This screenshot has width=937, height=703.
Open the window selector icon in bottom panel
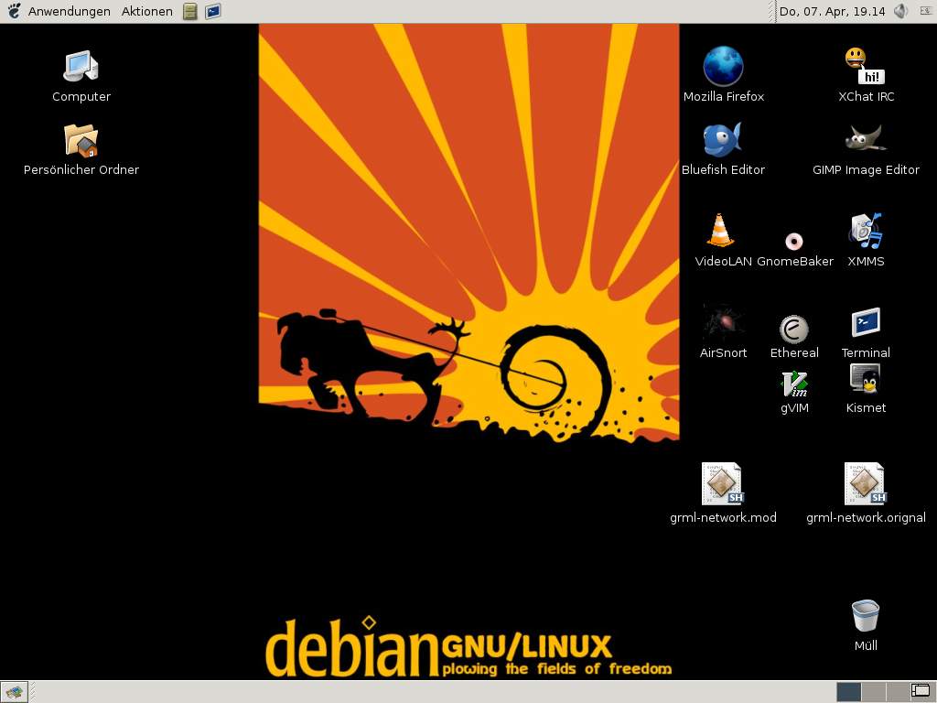[x=921, y=692]
